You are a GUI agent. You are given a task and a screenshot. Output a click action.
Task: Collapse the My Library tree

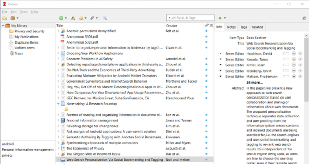click(3, 26)
